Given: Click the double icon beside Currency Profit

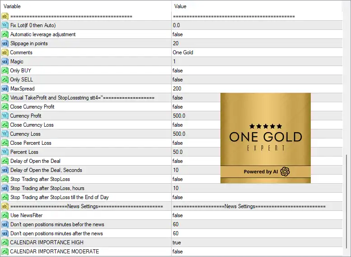Looking at the screenshot, I should 5,116.
